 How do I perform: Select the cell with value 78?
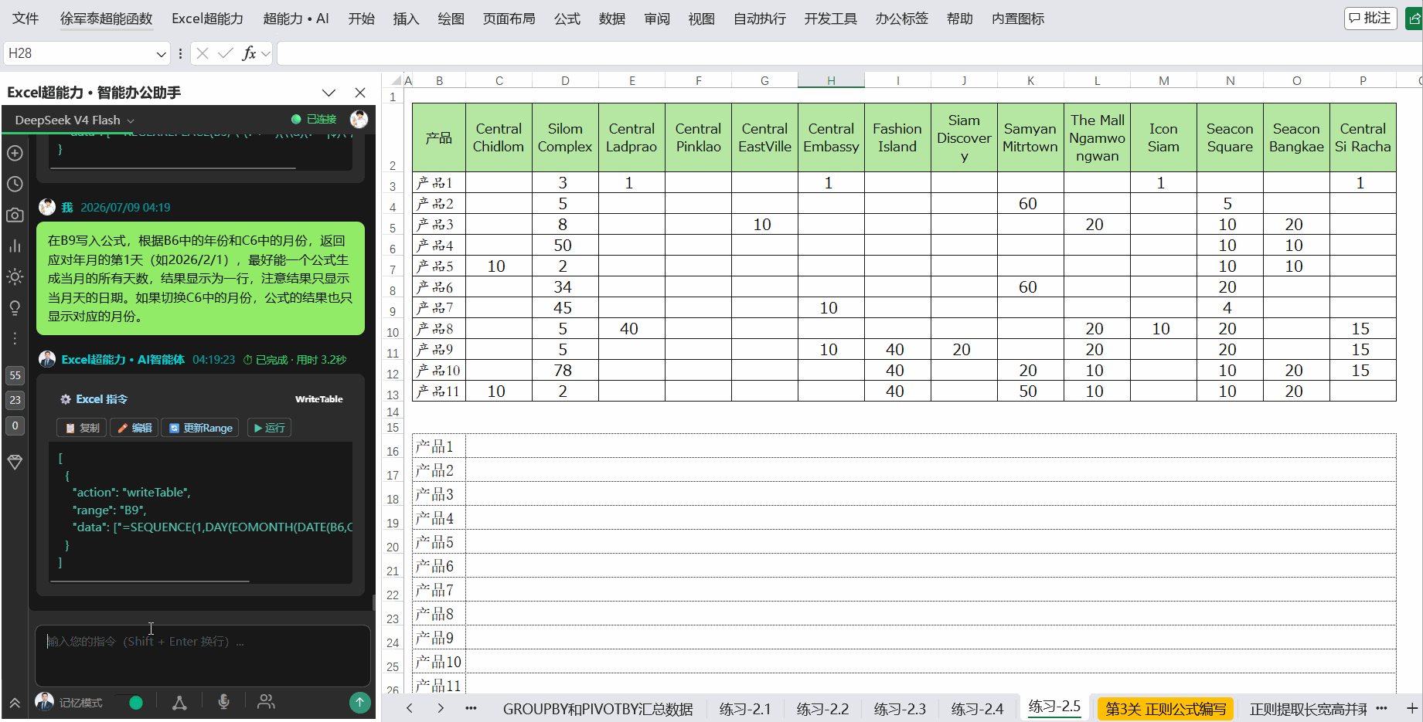coord(565,371)
